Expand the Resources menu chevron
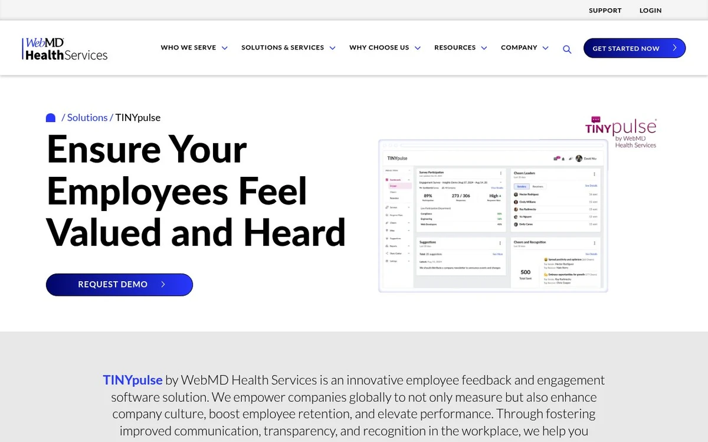Viewport: 708px width, 442px height. 484,48
